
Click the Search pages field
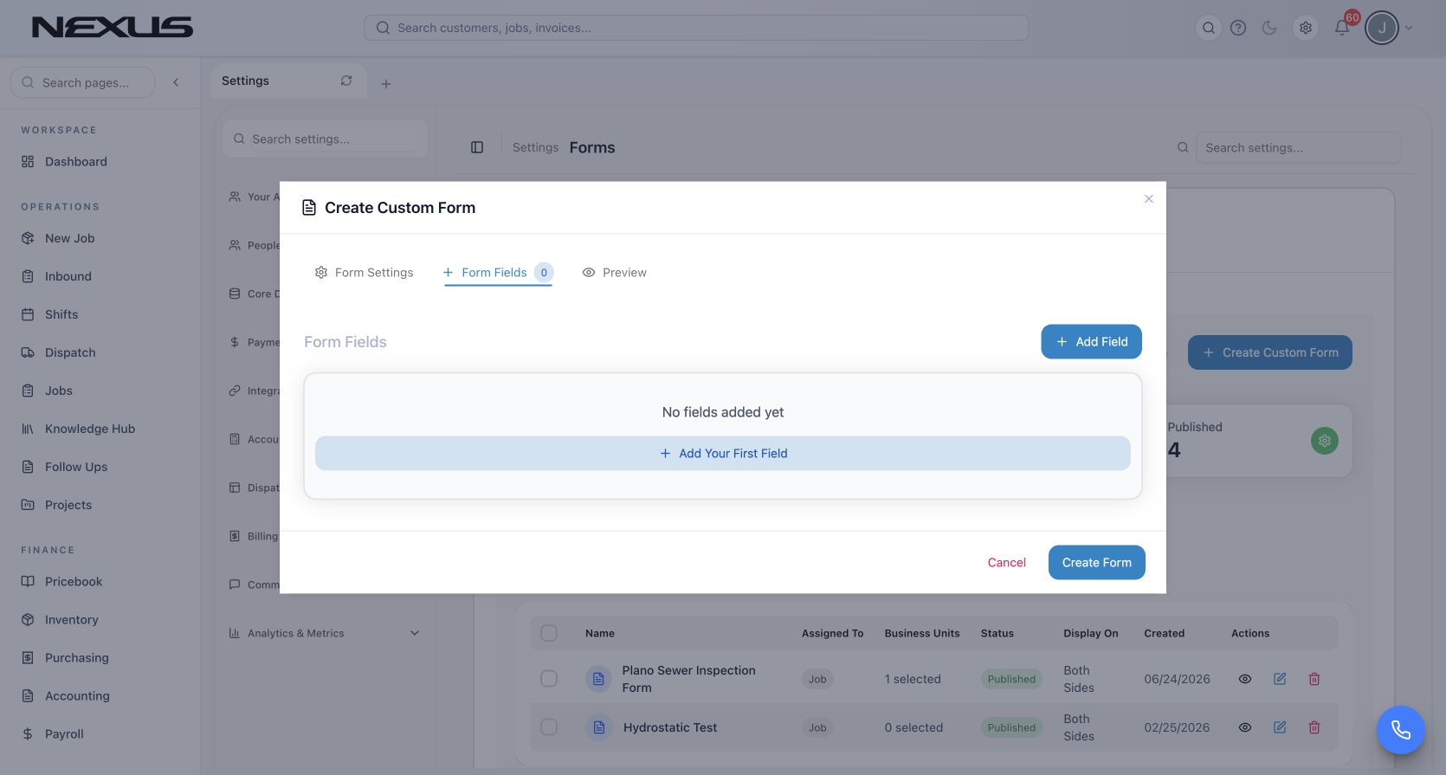point(83,82)
